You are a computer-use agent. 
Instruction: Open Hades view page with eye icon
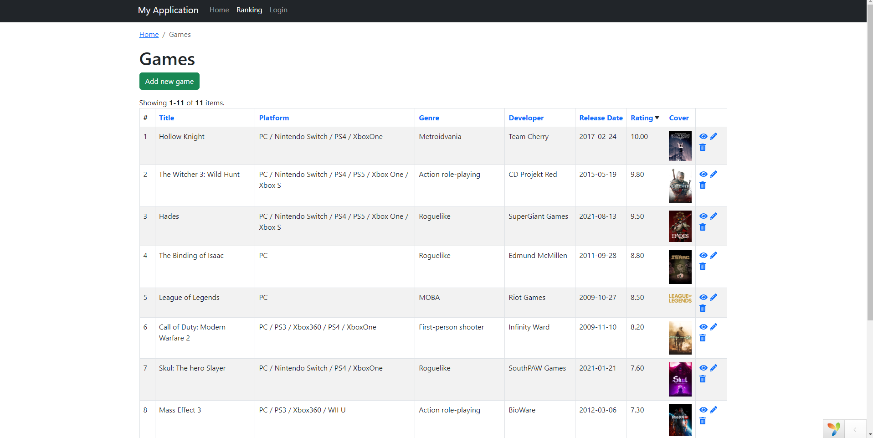704,216
